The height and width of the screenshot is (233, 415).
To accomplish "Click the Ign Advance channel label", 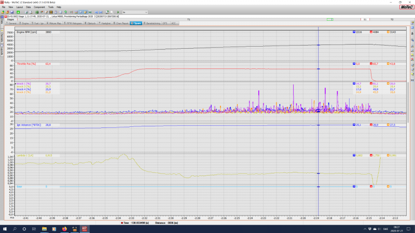I will point(29,125).
